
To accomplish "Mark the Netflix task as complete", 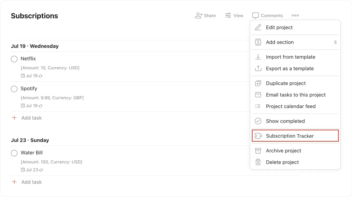I will click(x=14, y=59).
